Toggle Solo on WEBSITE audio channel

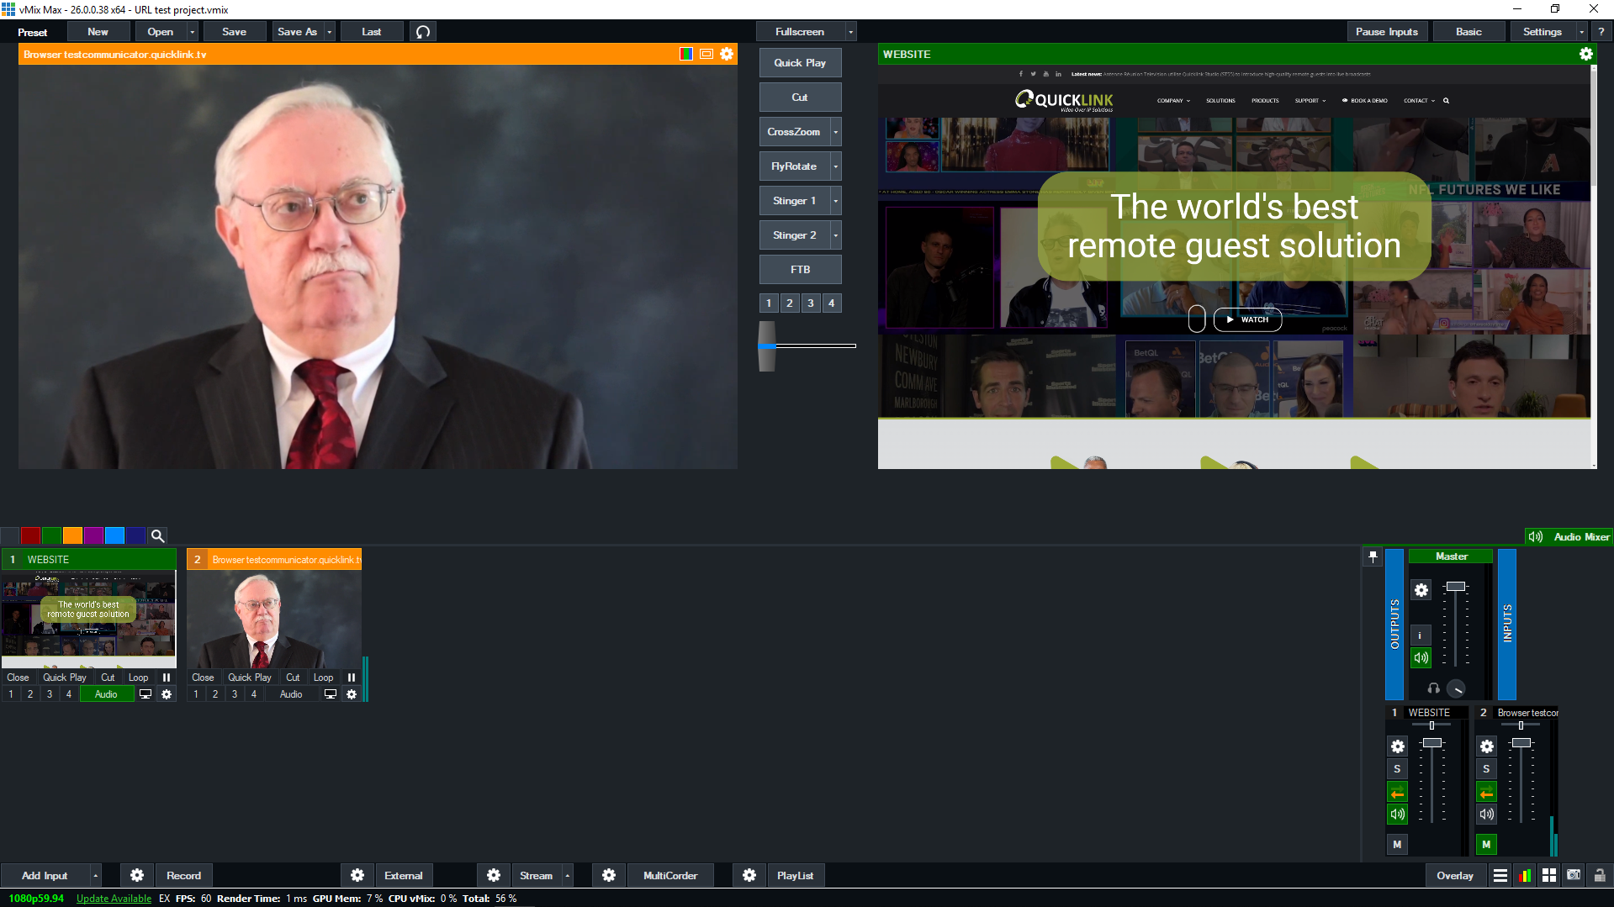(x=1397, y=769)
